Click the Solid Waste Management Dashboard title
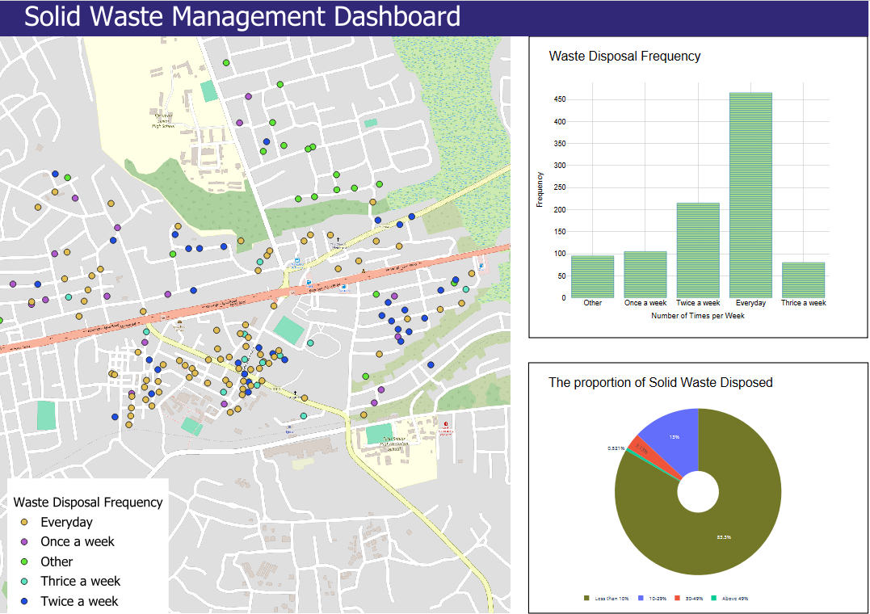This screenshot has width=870, height=614. [x=242, y=16]
